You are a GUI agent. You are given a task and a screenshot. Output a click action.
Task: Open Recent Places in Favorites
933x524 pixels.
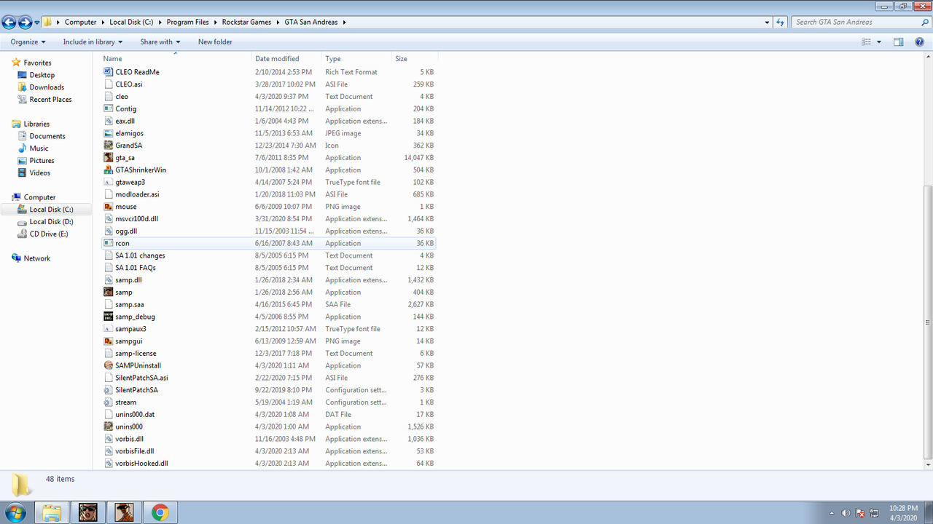50,100
